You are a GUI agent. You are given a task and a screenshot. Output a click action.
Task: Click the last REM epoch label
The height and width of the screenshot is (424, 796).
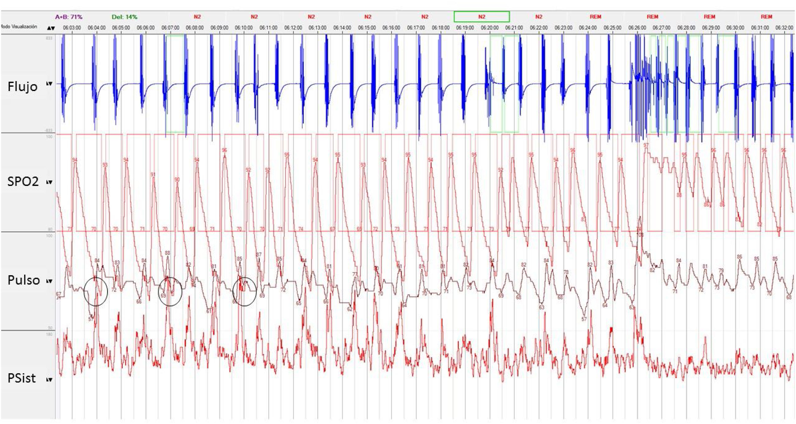coord(766,17)
